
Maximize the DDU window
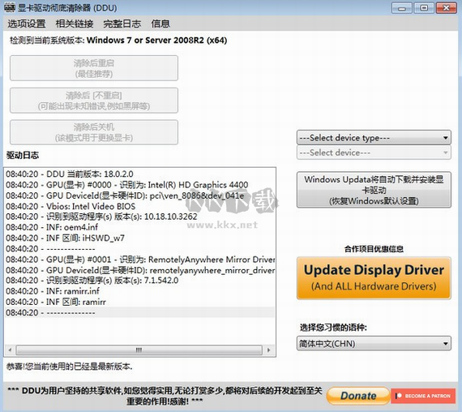pos(424,8)
